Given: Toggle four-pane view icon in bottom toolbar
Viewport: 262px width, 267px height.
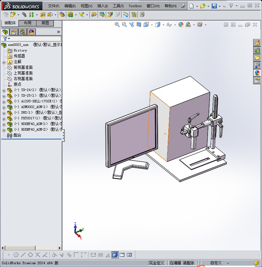Looking at the screenshot, I should [129, 255].
